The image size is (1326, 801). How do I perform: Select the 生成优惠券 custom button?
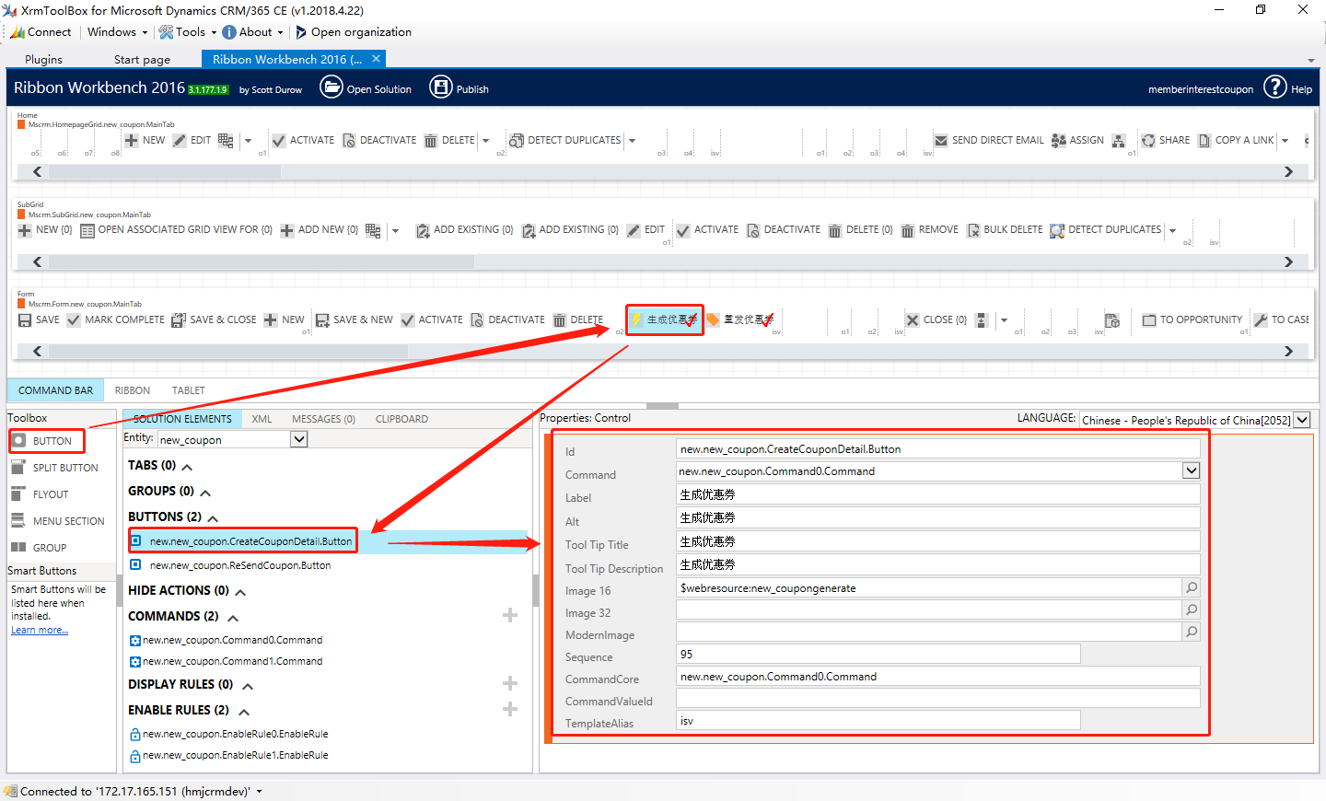664,320
